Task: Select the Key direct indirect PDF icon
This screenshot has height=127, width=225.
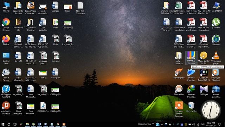Action: click(204, 41)
